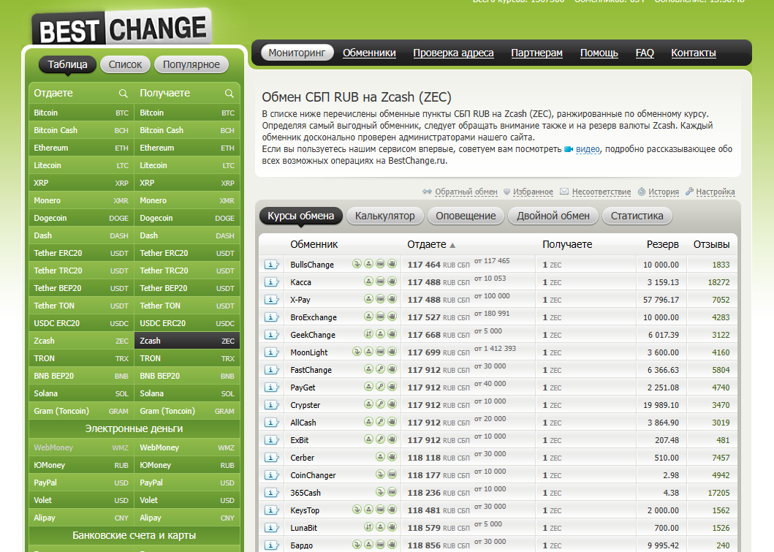774x552 pixels.
Task: Select Tether TRC20 in Получаете column
Action: [187, 271]
